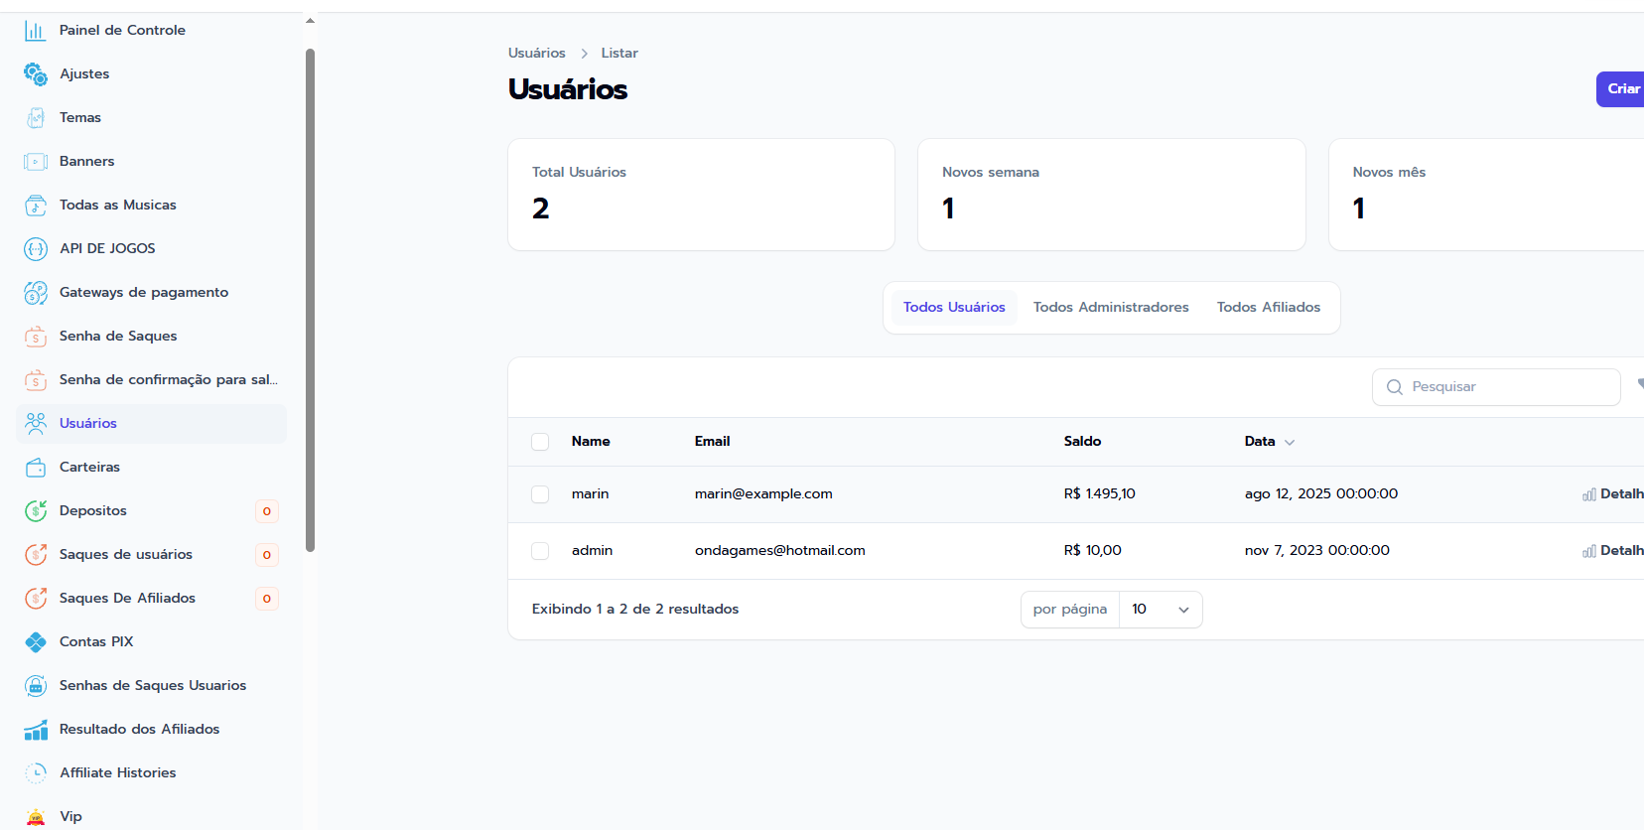Click the balance R$ 10,00
1644x830 pixels.
pyautogui.click(x=1093, y=551)
